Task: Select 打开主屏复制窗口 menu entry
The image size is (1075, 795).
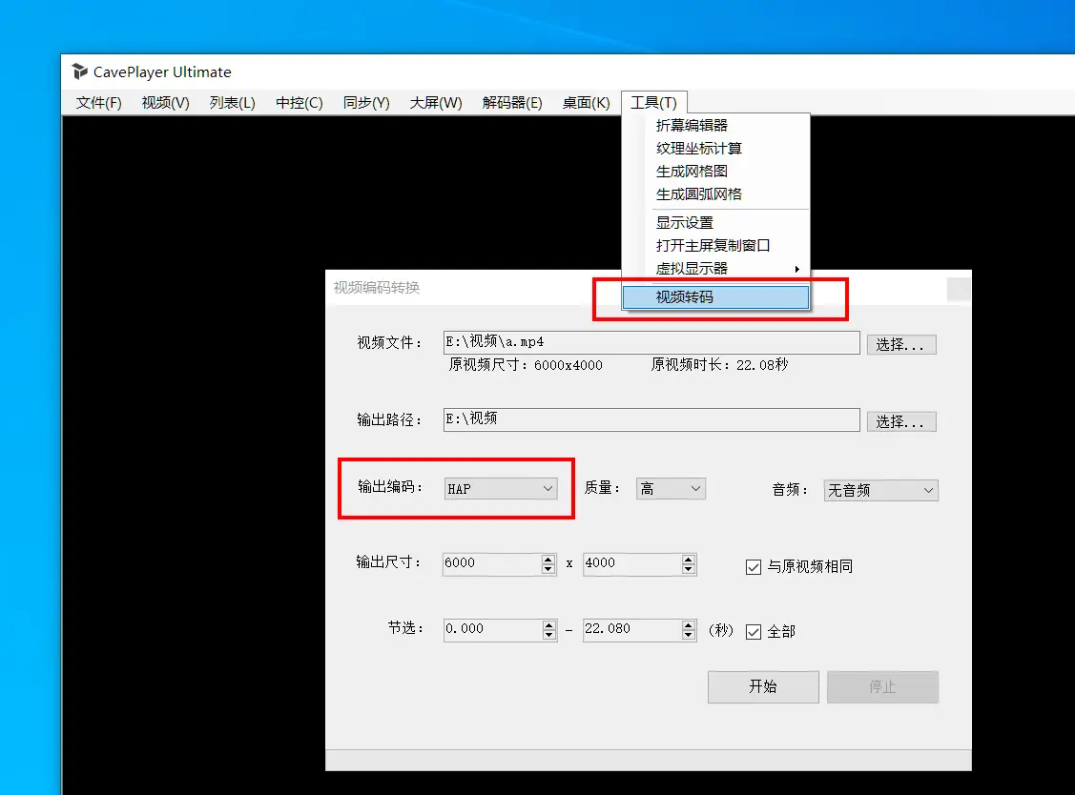Action: [715, 245]
